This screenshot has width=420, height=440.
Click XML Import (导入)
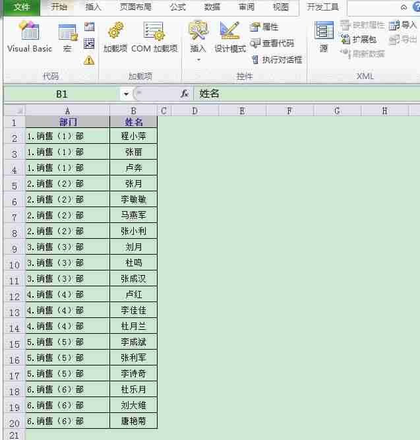point(403,25)
